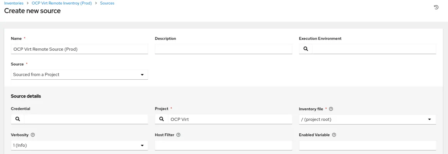Click the Credential lookup search icon
Viewport: 448px width, 154px height.
click(x=18, y=119)
